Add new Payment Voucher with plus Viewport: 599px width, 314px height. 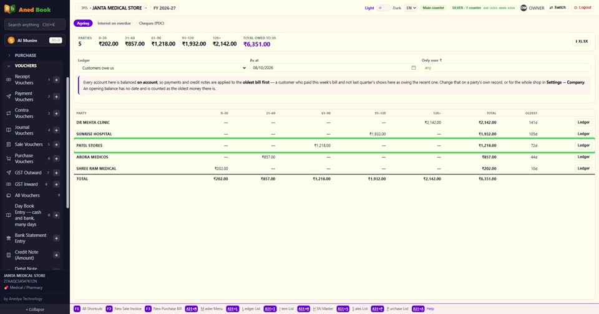tap(56, 97)
